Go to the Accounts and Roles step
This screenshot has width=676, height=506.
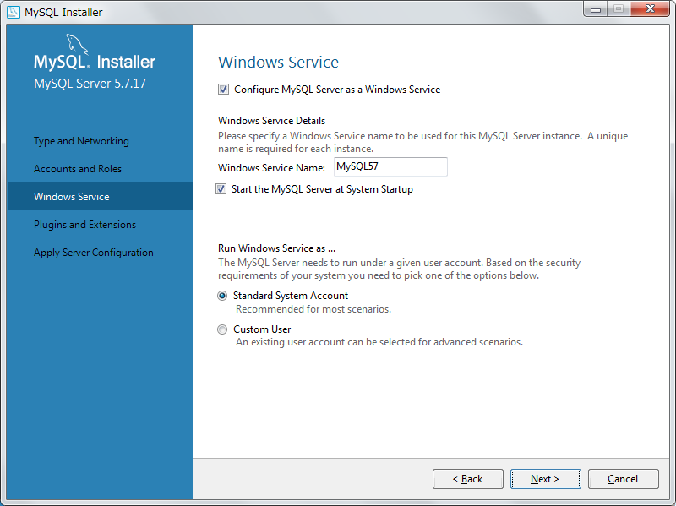point(78,169)
